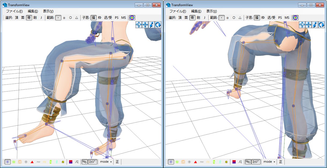The image size is (327, 168).
Task: Toggle green capsule display icon in right window
Action: tap(214, 162)
